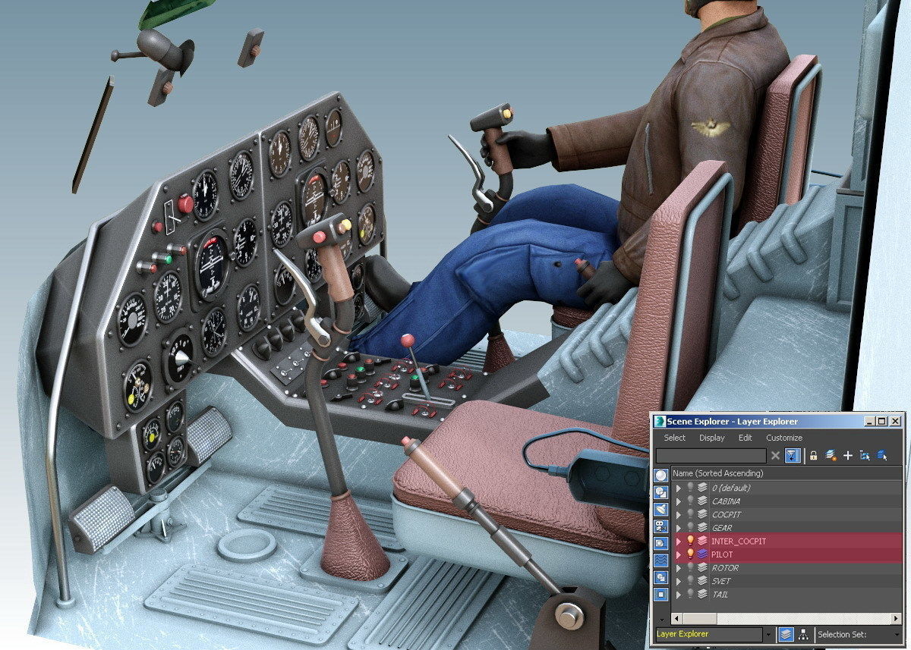Click the layer stack icon of ROTOR
Screen dimensions: 911x650
click(702, 568)
